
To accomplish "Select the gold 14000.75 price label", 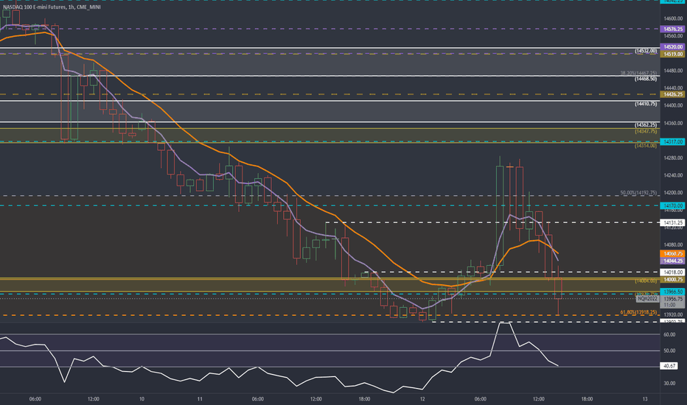I will (672, 279).
